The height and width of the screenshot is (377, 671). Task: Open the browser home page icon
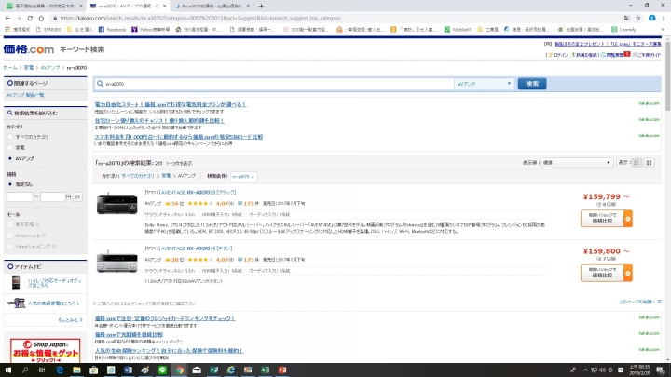point(41,18)
